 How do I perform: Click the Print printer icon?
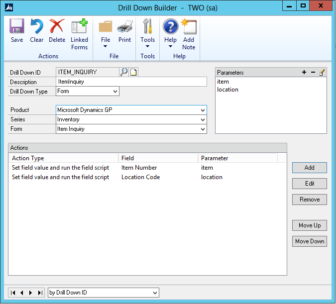point(125,26)
